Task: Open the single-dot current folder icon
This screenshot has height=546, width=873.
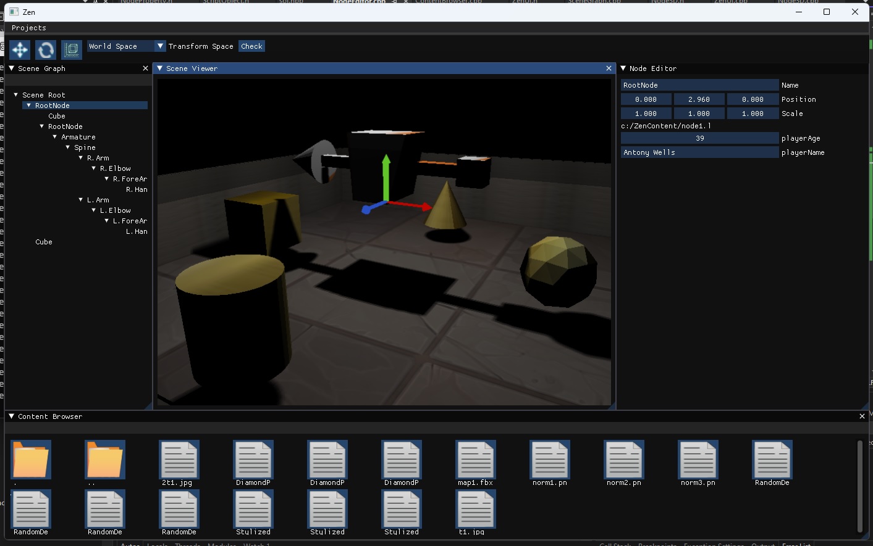Action: coord(31,460)
